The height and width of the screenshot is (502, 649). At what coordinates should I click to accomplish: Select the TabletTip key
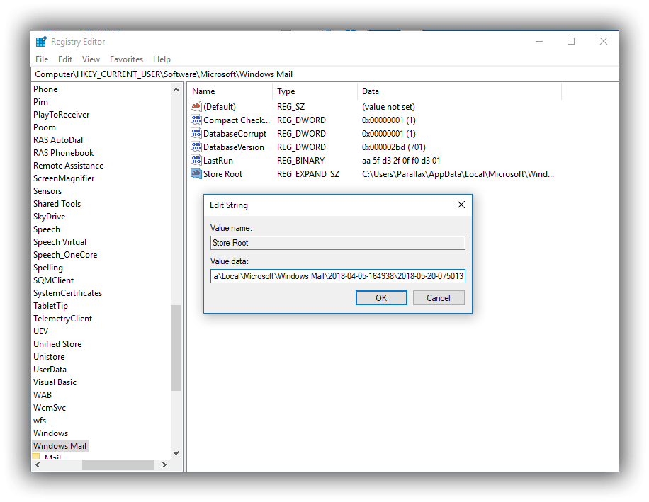(x=50, y=306)
